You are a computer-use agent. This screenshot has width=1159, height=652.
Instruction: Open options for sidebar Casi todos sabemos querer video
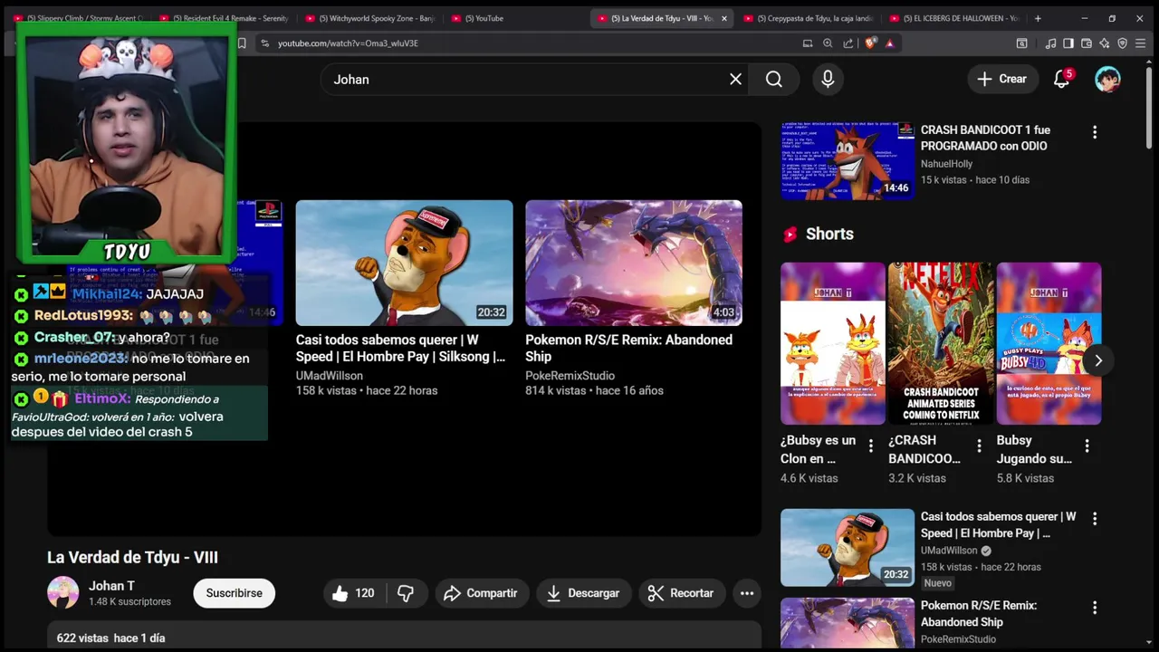click(1095, 519)
